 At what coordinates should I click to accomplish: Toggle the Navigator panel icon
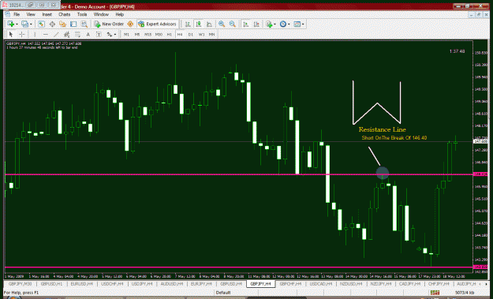tap(62, 24)
